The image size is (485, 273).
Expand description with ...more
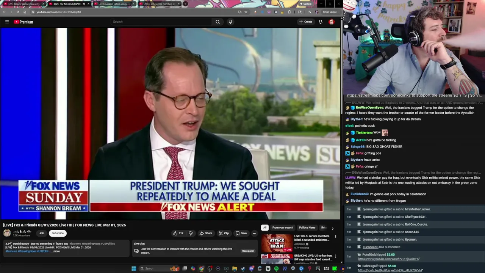click(x=56, y=251)
